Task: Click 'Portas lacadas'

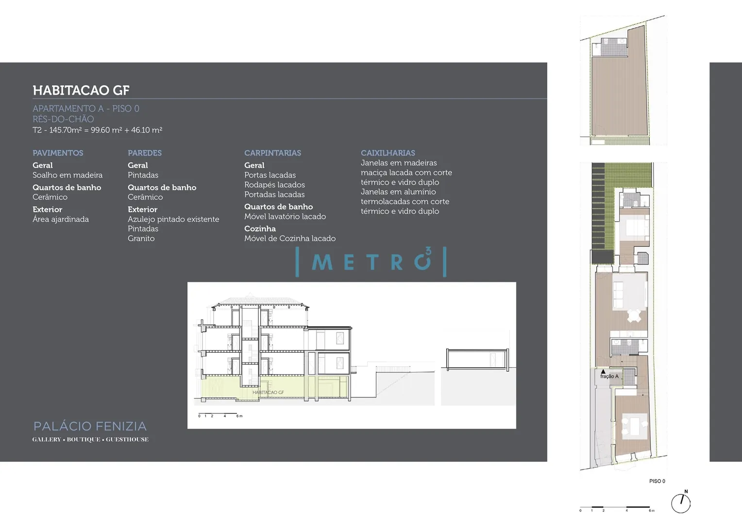Action: tap(270, 175)
